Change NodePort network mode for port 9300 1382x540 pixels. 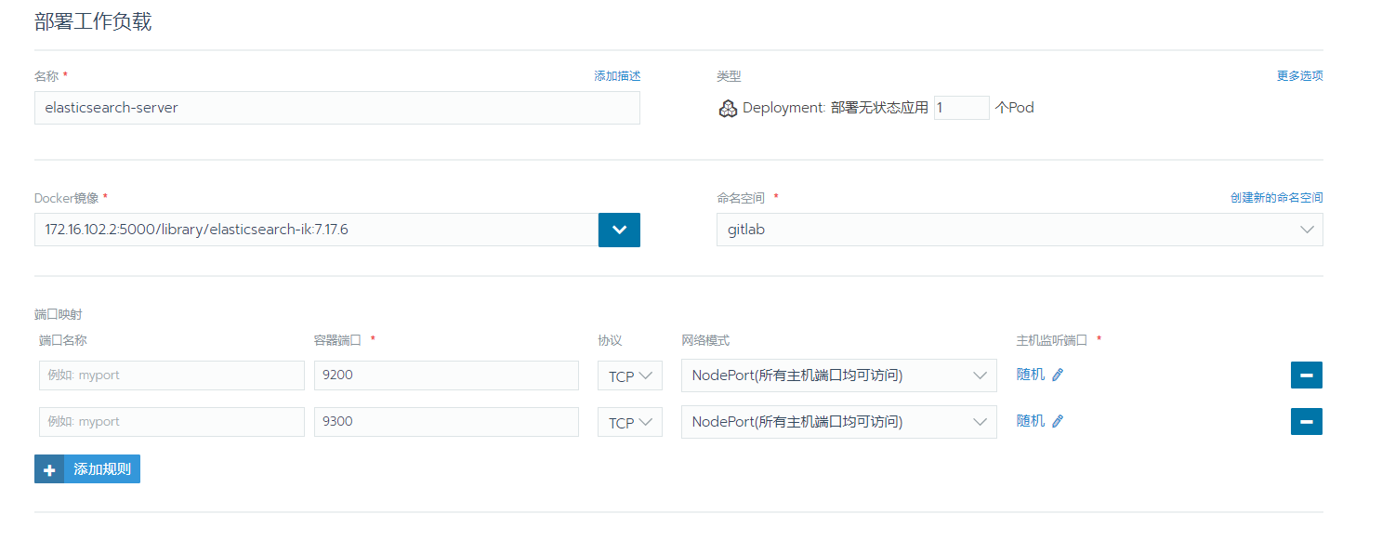click(x=837, y=422)
